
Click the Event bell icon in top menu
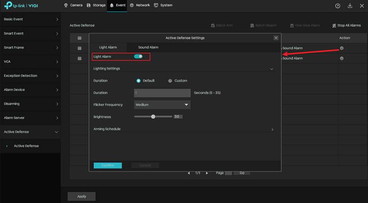pos(112,5)
